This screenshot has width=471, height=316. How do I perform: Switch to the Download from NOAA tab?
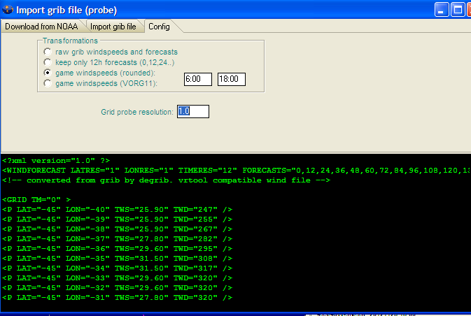43,27
